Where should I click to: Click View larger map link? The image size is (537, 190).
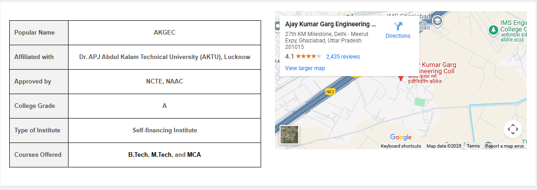(x=305, y=68)
